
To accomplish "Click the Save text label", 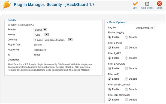I will coord(135,8).
